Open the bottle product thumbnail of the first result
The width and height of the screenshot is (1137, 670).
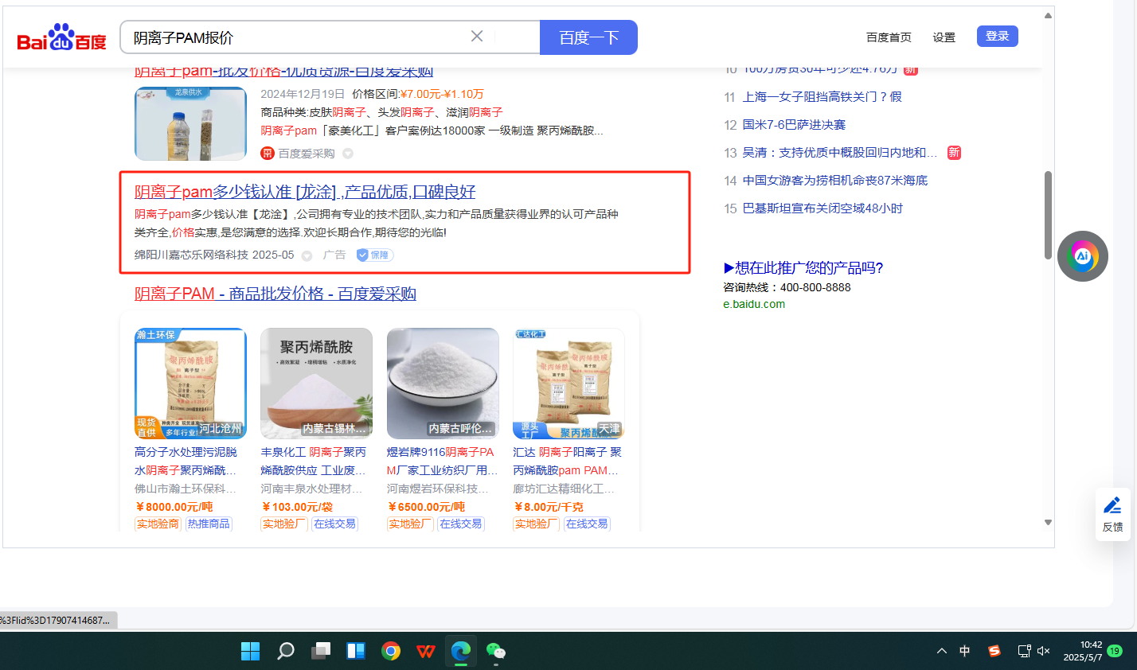tap(190, 123)
